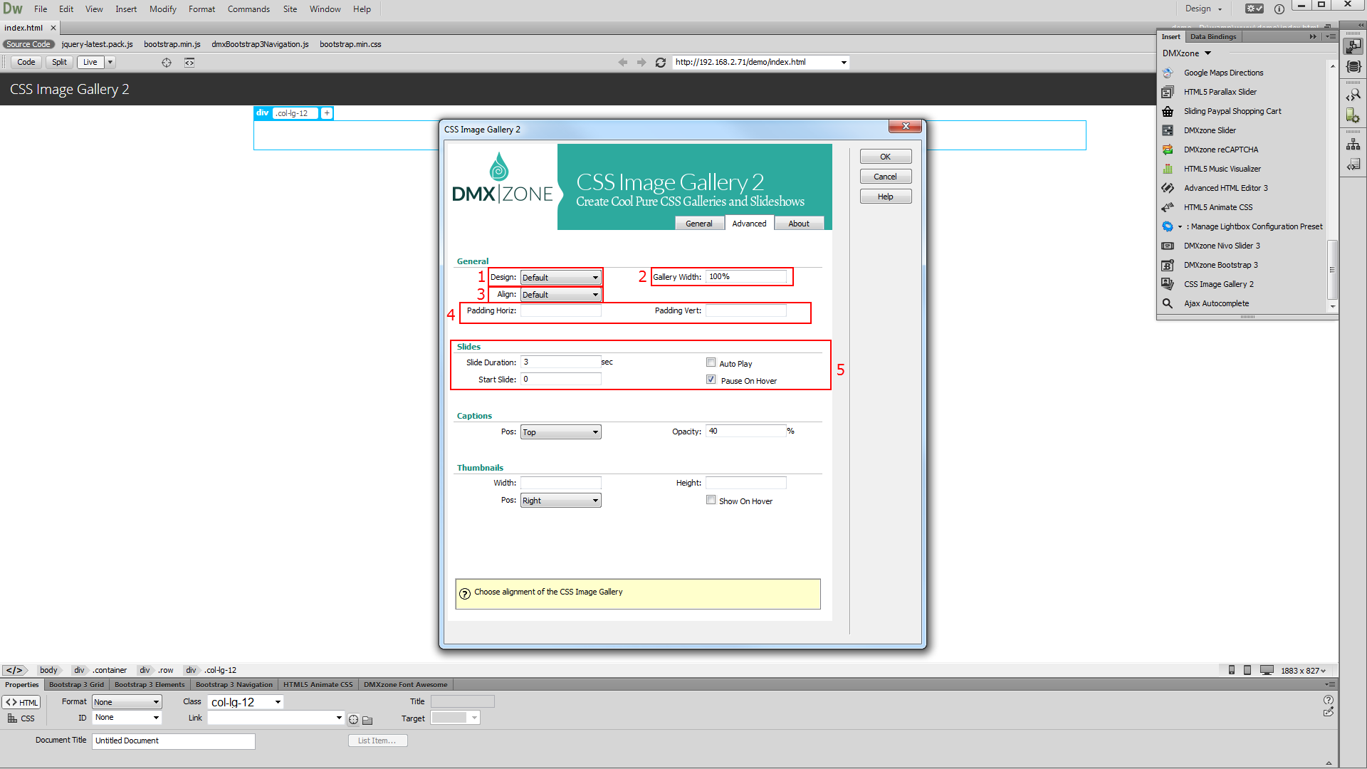Click the inspect crosshair icon in toolbar
The image size is (1367, 769).
pos(167,63)
